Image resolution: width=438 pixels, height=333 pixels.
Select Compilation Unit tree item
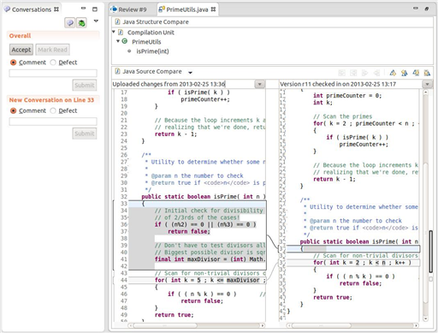[151, 33]
